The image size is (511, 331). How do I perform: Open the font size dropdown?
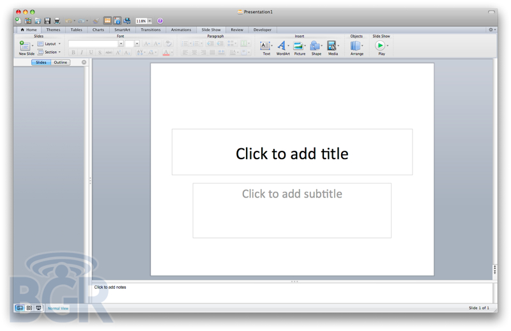(137, 43)
